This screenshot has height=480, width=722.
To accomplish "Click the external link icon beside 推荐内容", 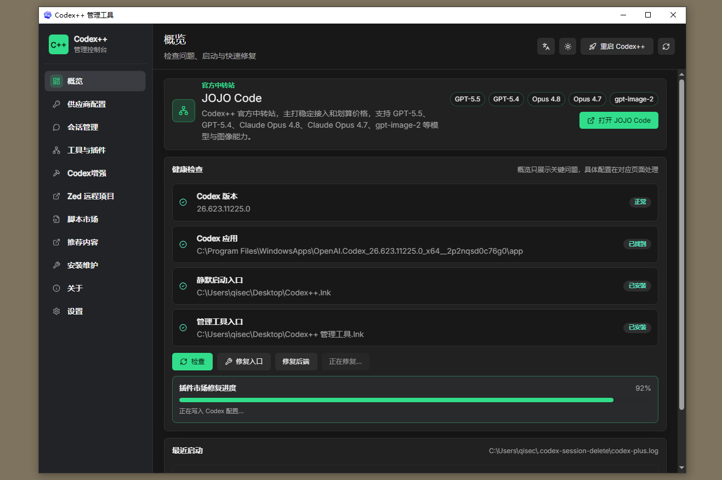I will coord(56,242).
